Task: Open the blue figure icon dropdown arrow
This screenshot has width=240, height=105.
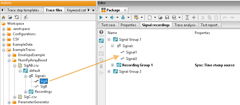Action: click(128, 17)
